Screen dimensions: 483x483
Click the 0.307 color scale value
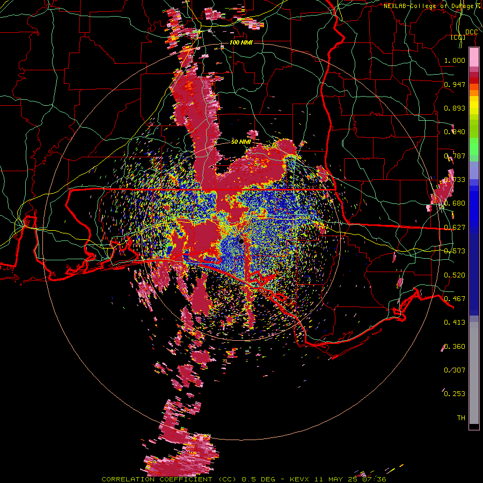pyautogui.click(x=455, y=370)
